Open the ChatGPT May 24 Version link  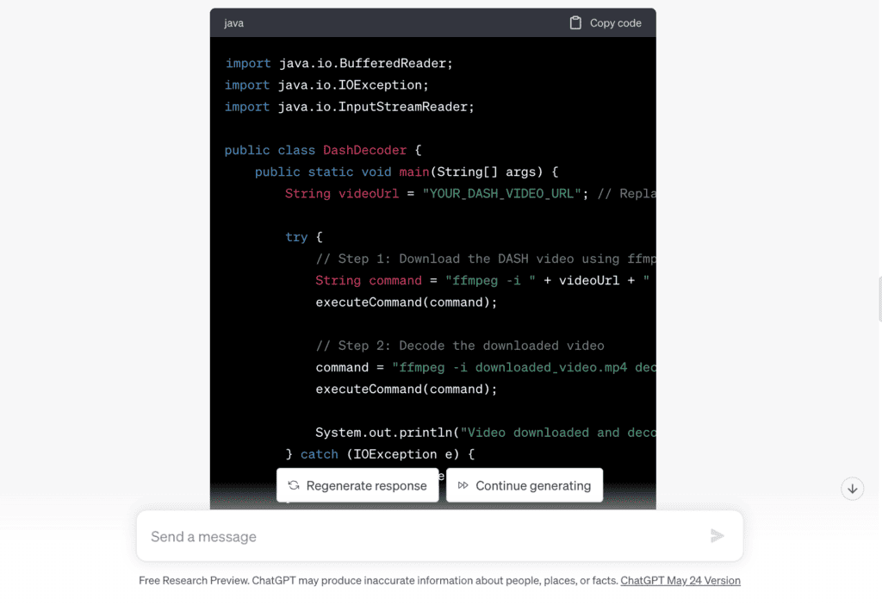pos(680,581)
